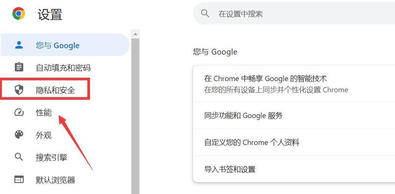
Task: Click 在 Chrome 中畅享 Google 的智能技术 row
Action: [x=294, y=84]
